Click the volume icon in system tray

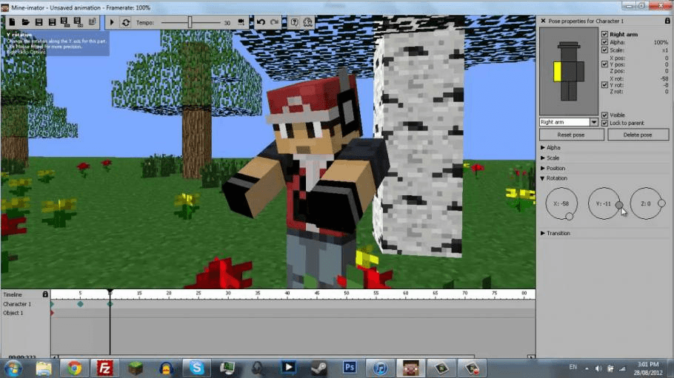[598, 368]
